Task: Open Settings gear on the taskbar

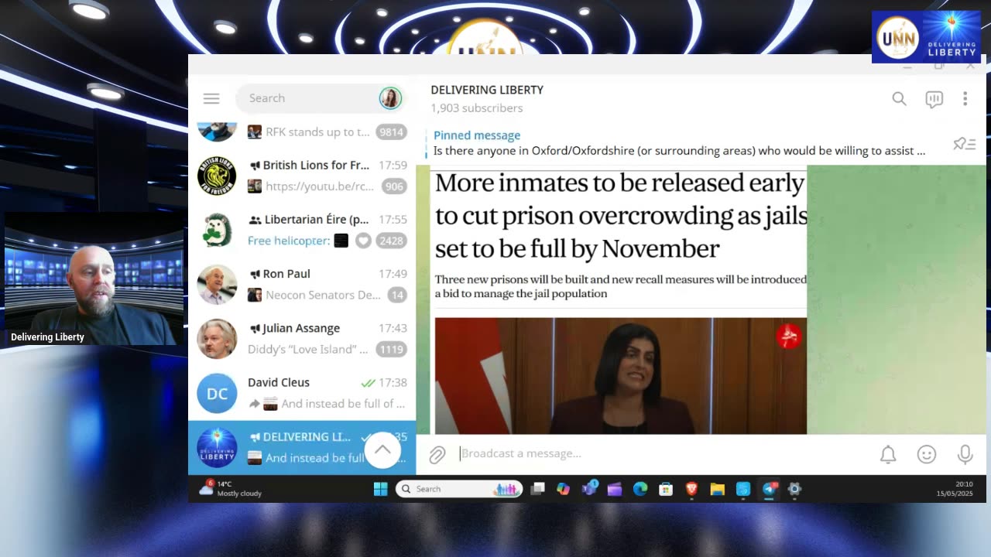Action: pos(794,489)
